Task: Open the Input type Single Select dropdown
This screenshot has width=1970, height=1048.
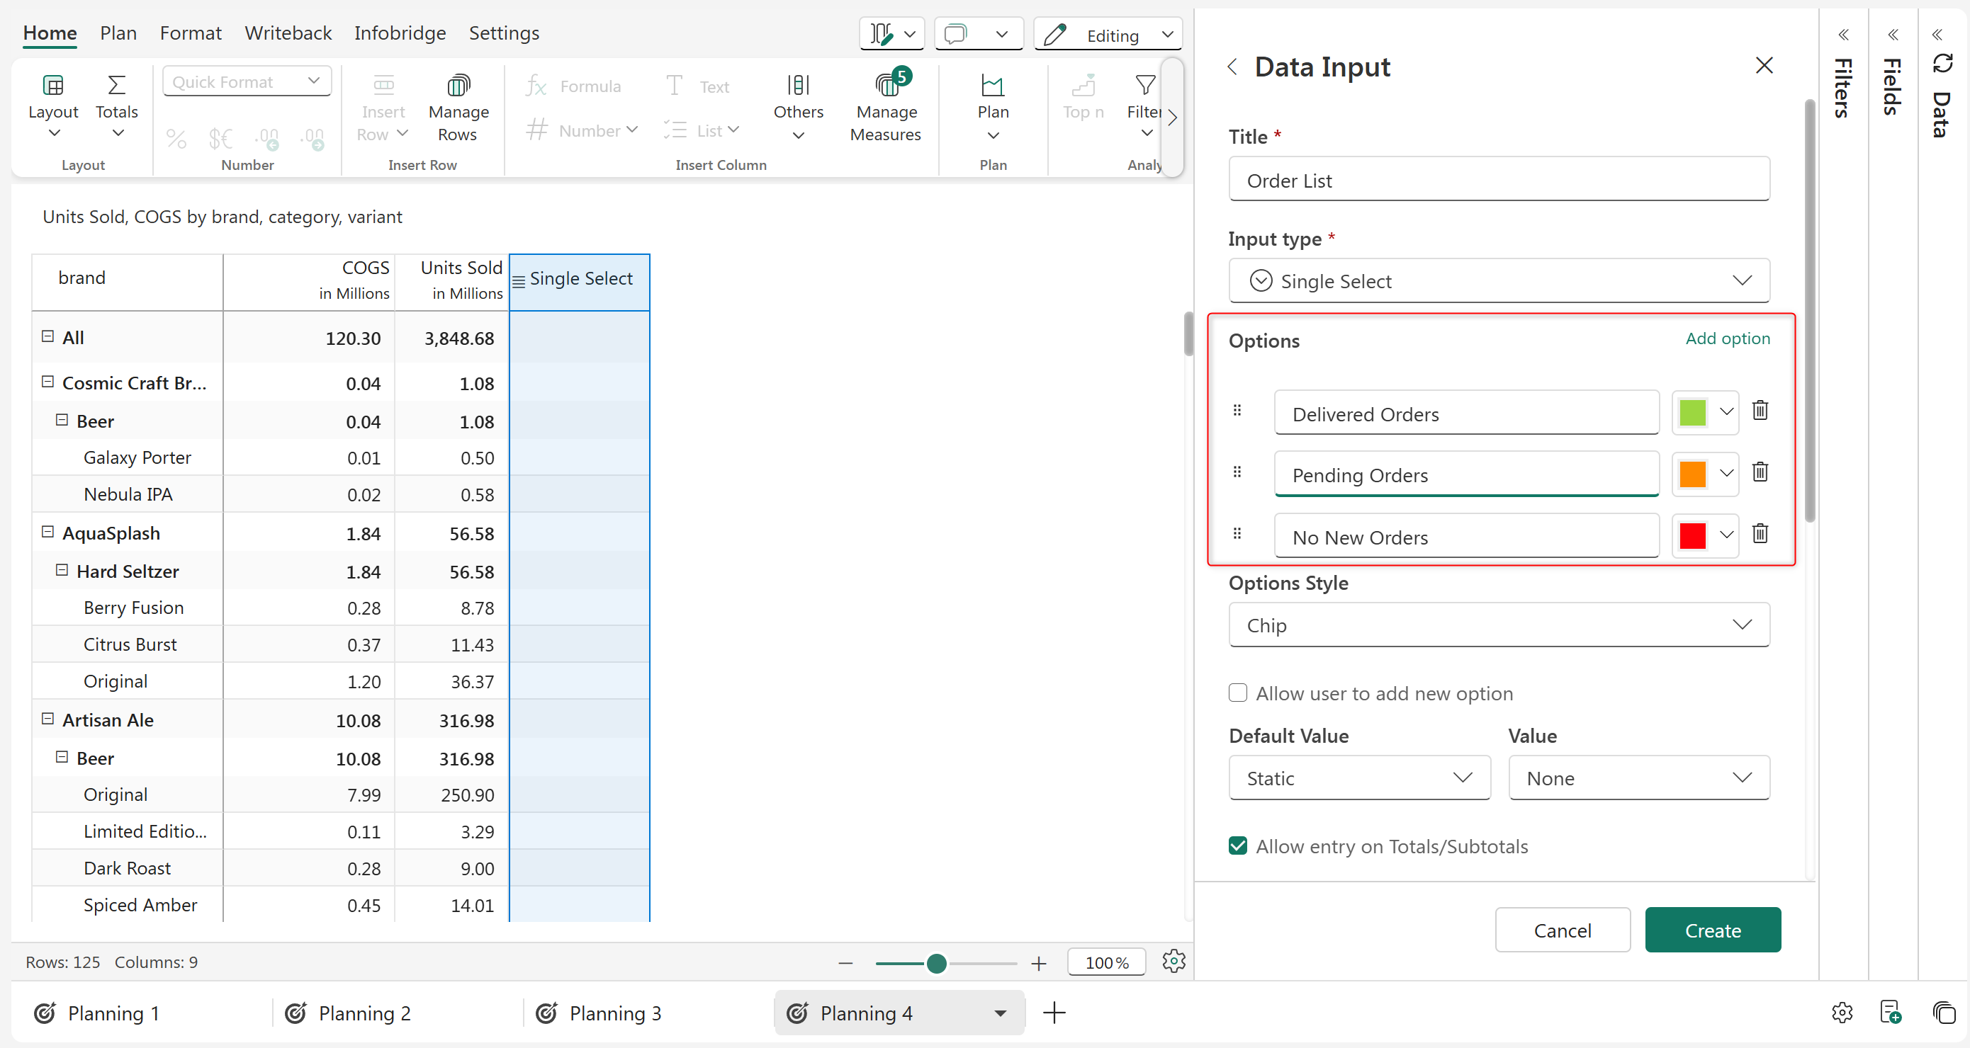Action: (x=1498, y=281)
